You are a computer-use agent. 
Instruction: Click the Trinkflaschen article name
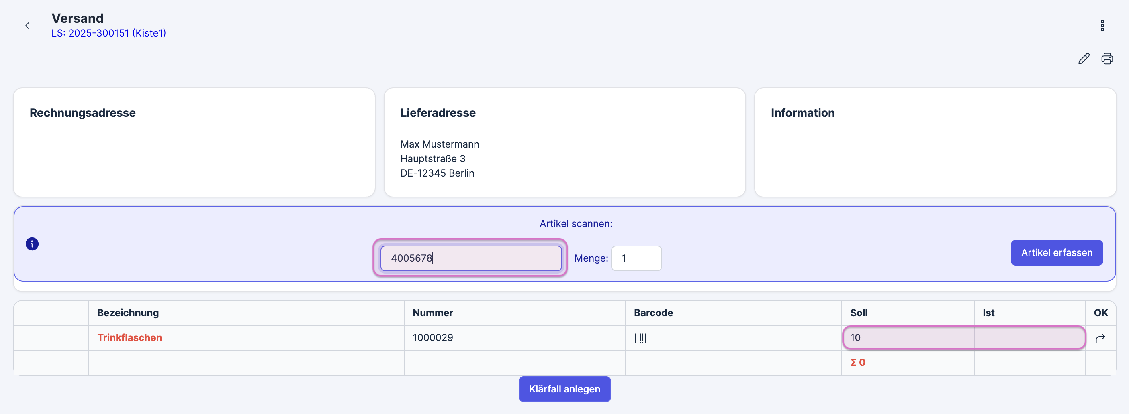click(x=130, y=337)
